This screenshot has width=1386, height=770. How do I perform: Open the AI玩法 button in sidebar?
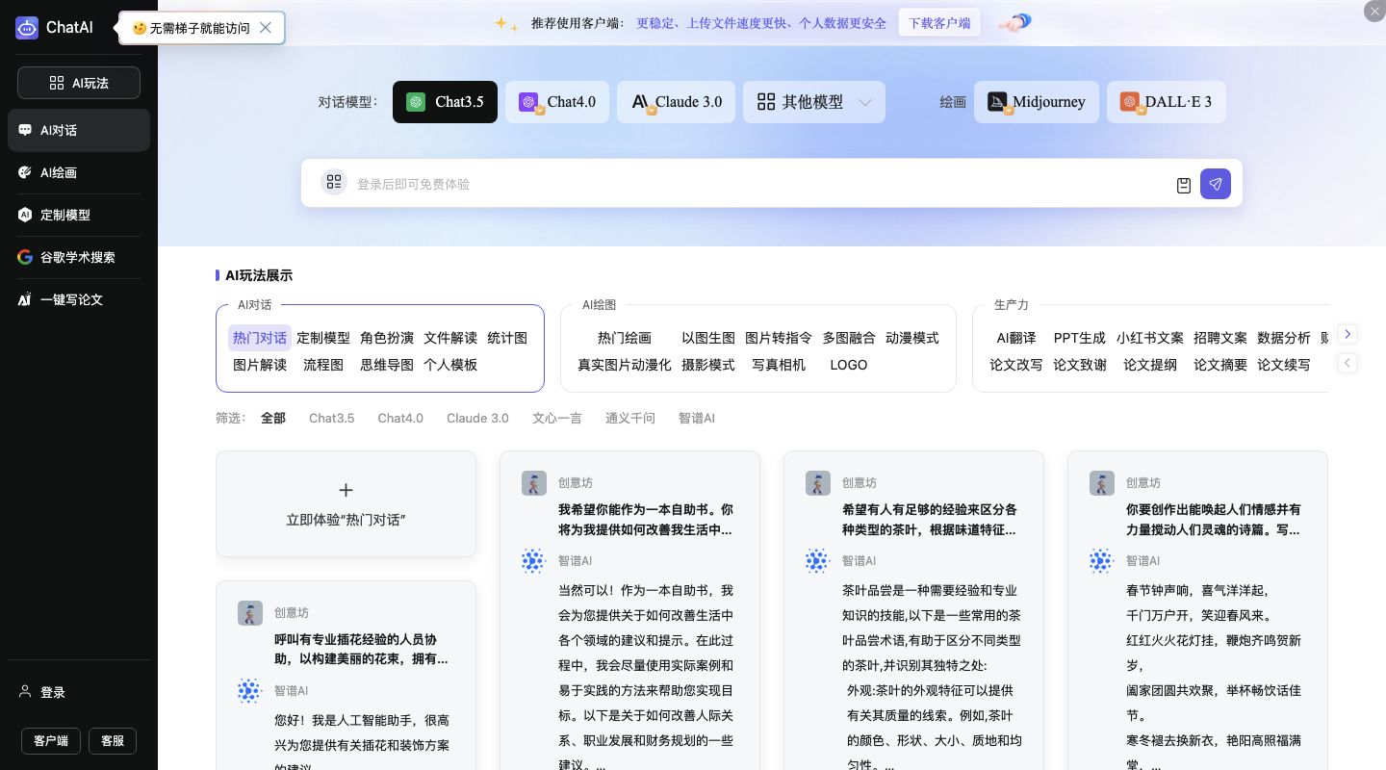79,83
